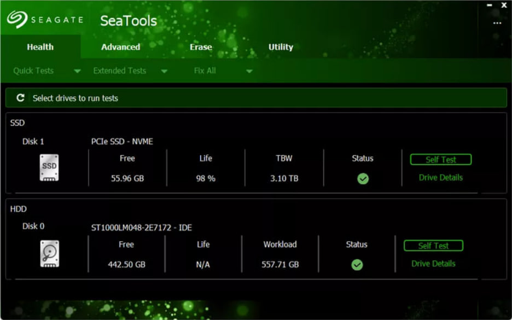Expand the Fix All dropdown arrow
Image resolution: width=512 pixels, height=320 pixels.
(x=249, y=71)
